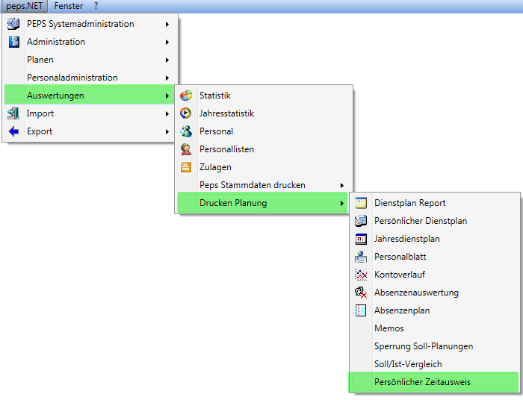Open Persönlicher Zeitausweis
The width and height of the screenshot is (523, 400).
[x=433, y=382]
